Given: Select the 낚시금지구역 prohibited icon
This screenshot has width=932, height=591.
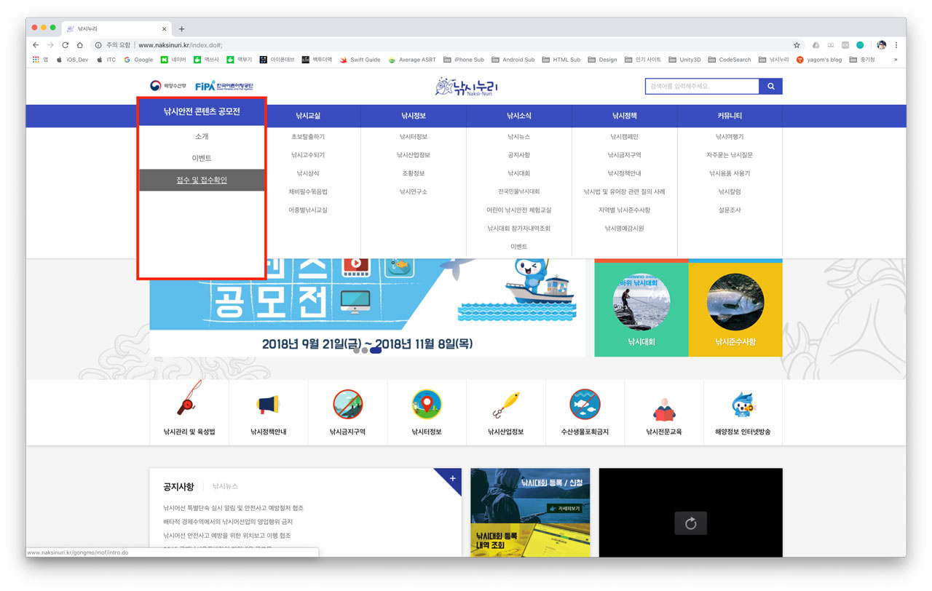Looking at the screenshot, I should [x=347, y=404].
